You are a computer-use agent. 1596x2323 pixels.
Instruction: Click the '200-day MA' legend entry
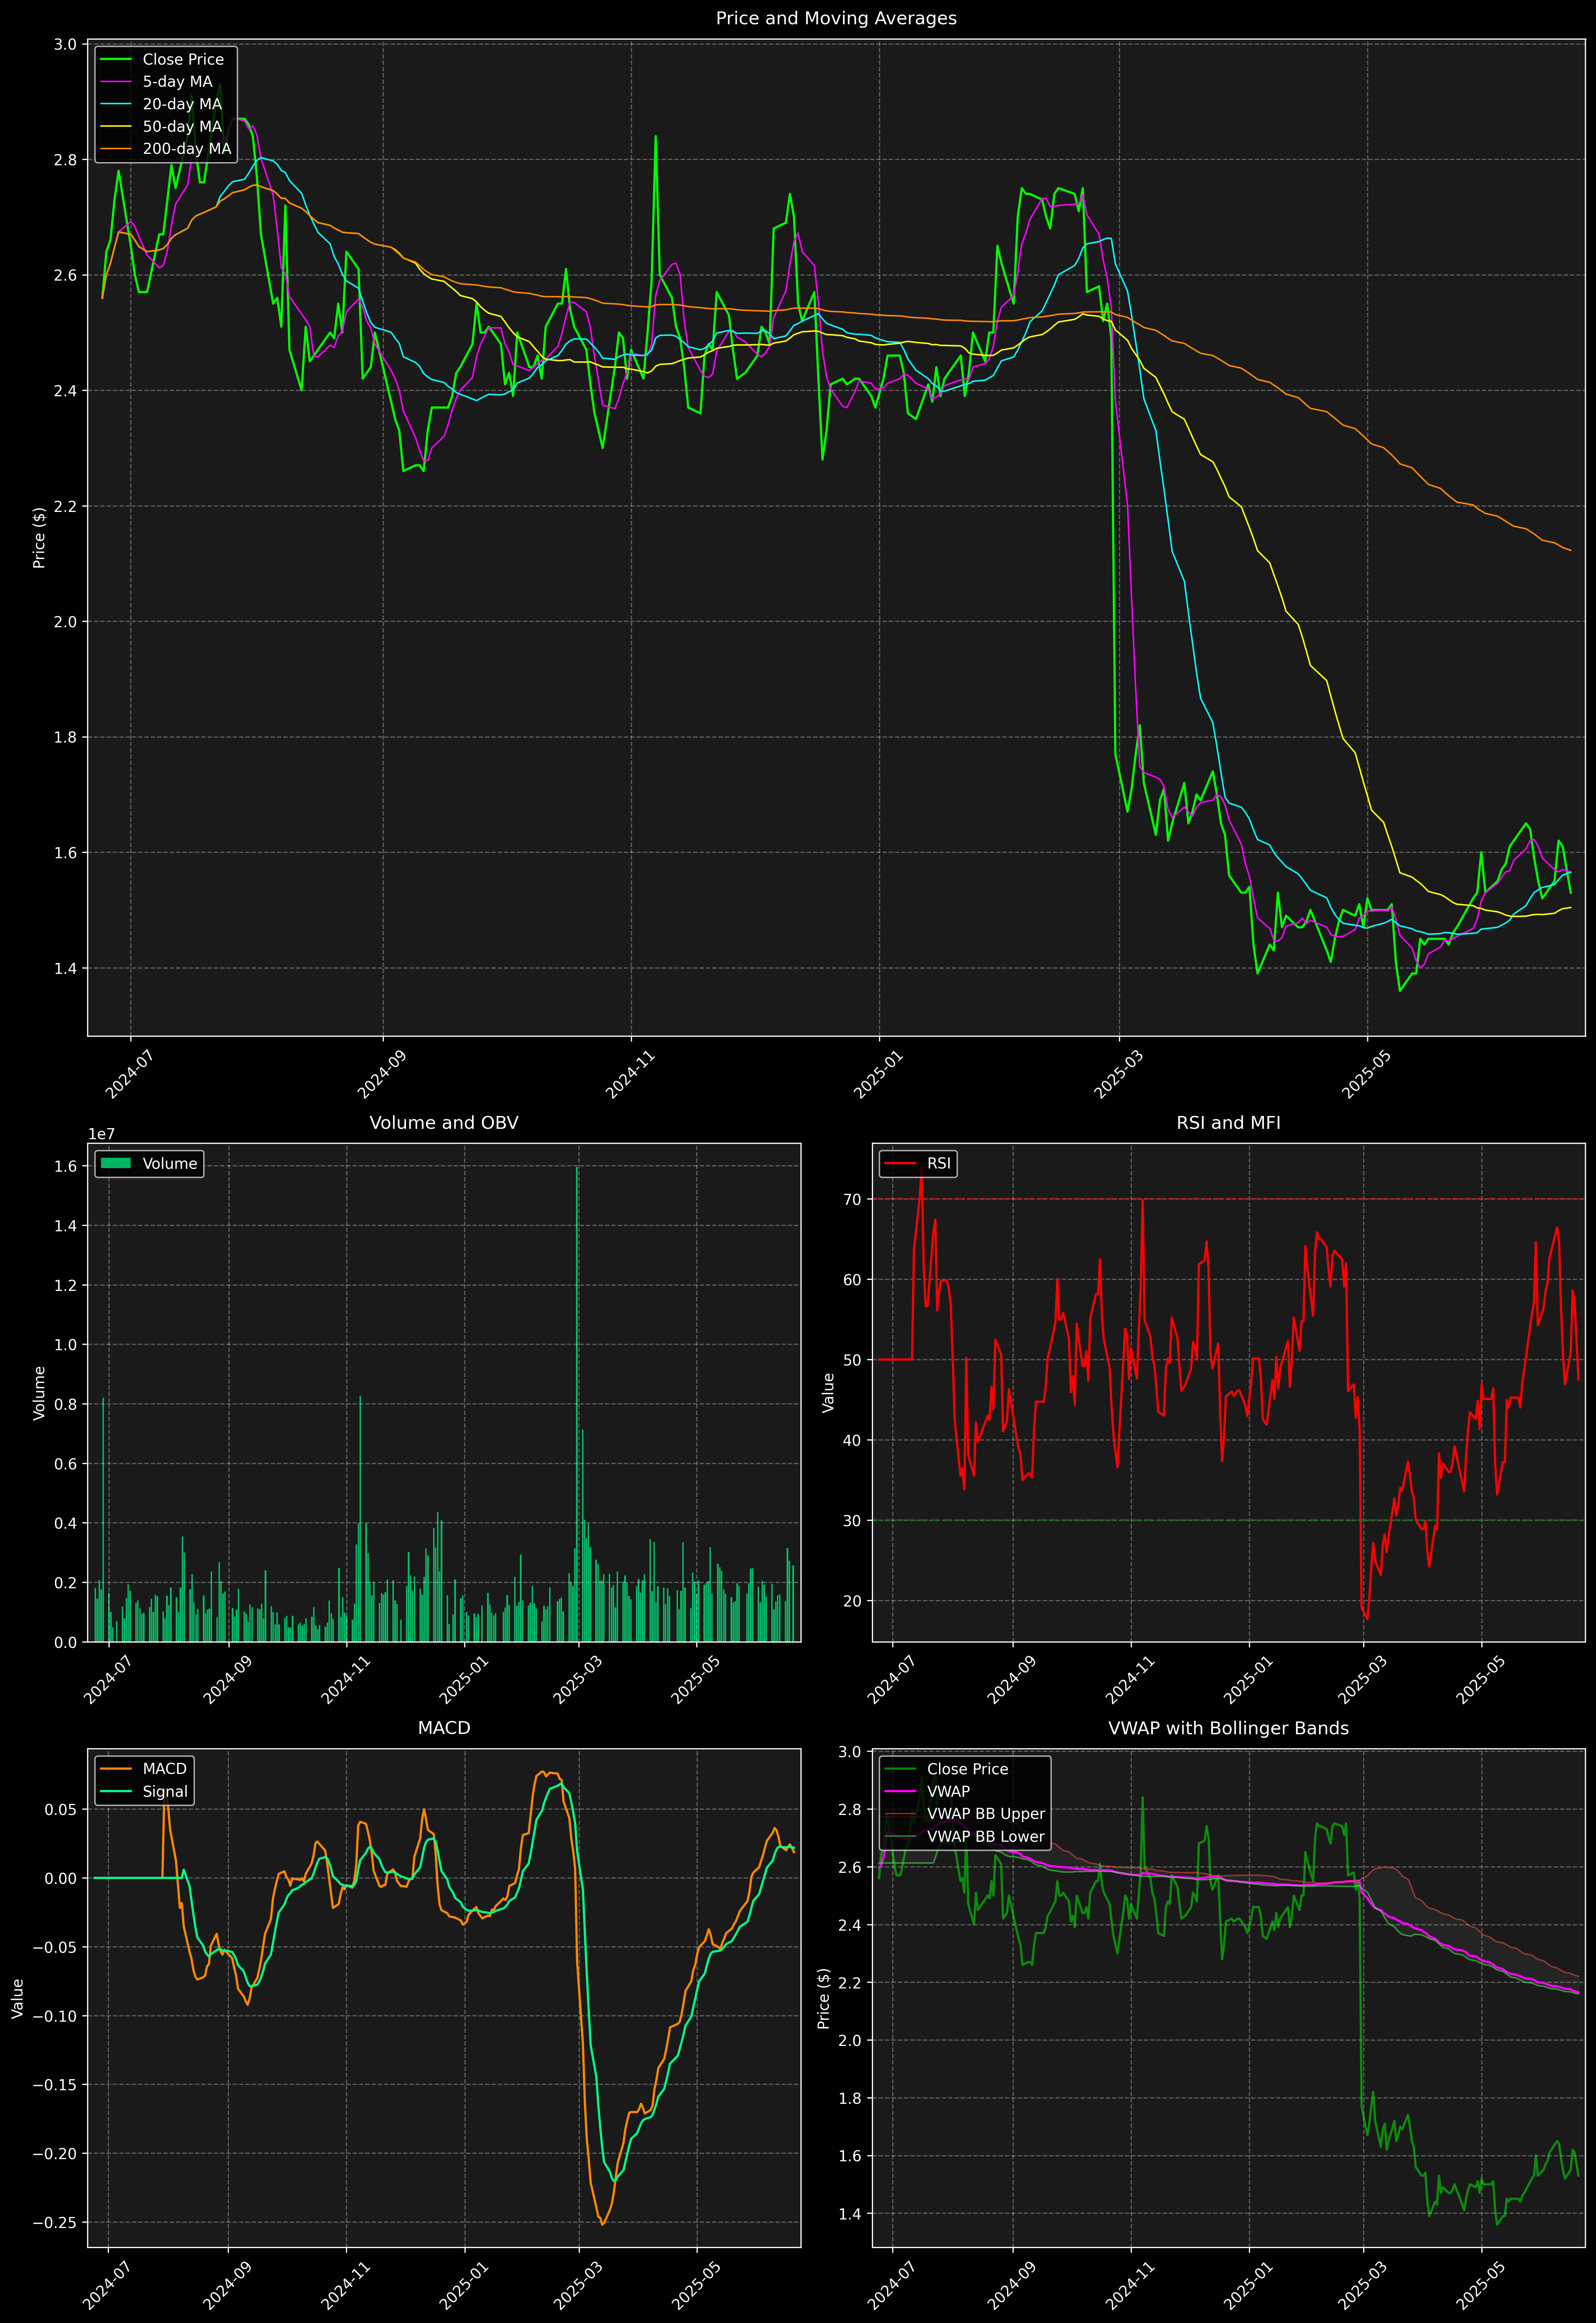point(187,149)
